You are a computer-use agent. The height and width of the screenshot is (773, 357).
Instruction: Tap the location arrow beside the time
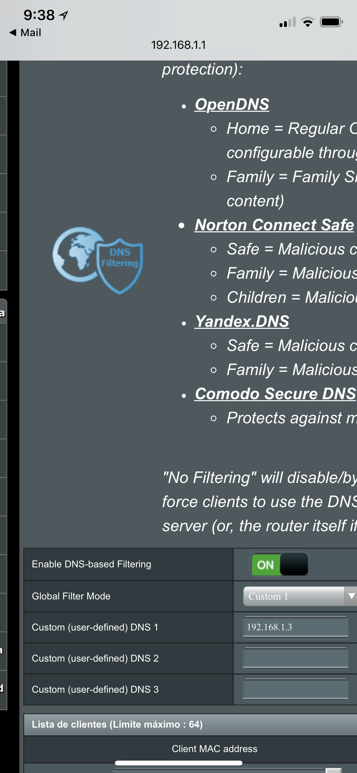click(x=64, y=15)
